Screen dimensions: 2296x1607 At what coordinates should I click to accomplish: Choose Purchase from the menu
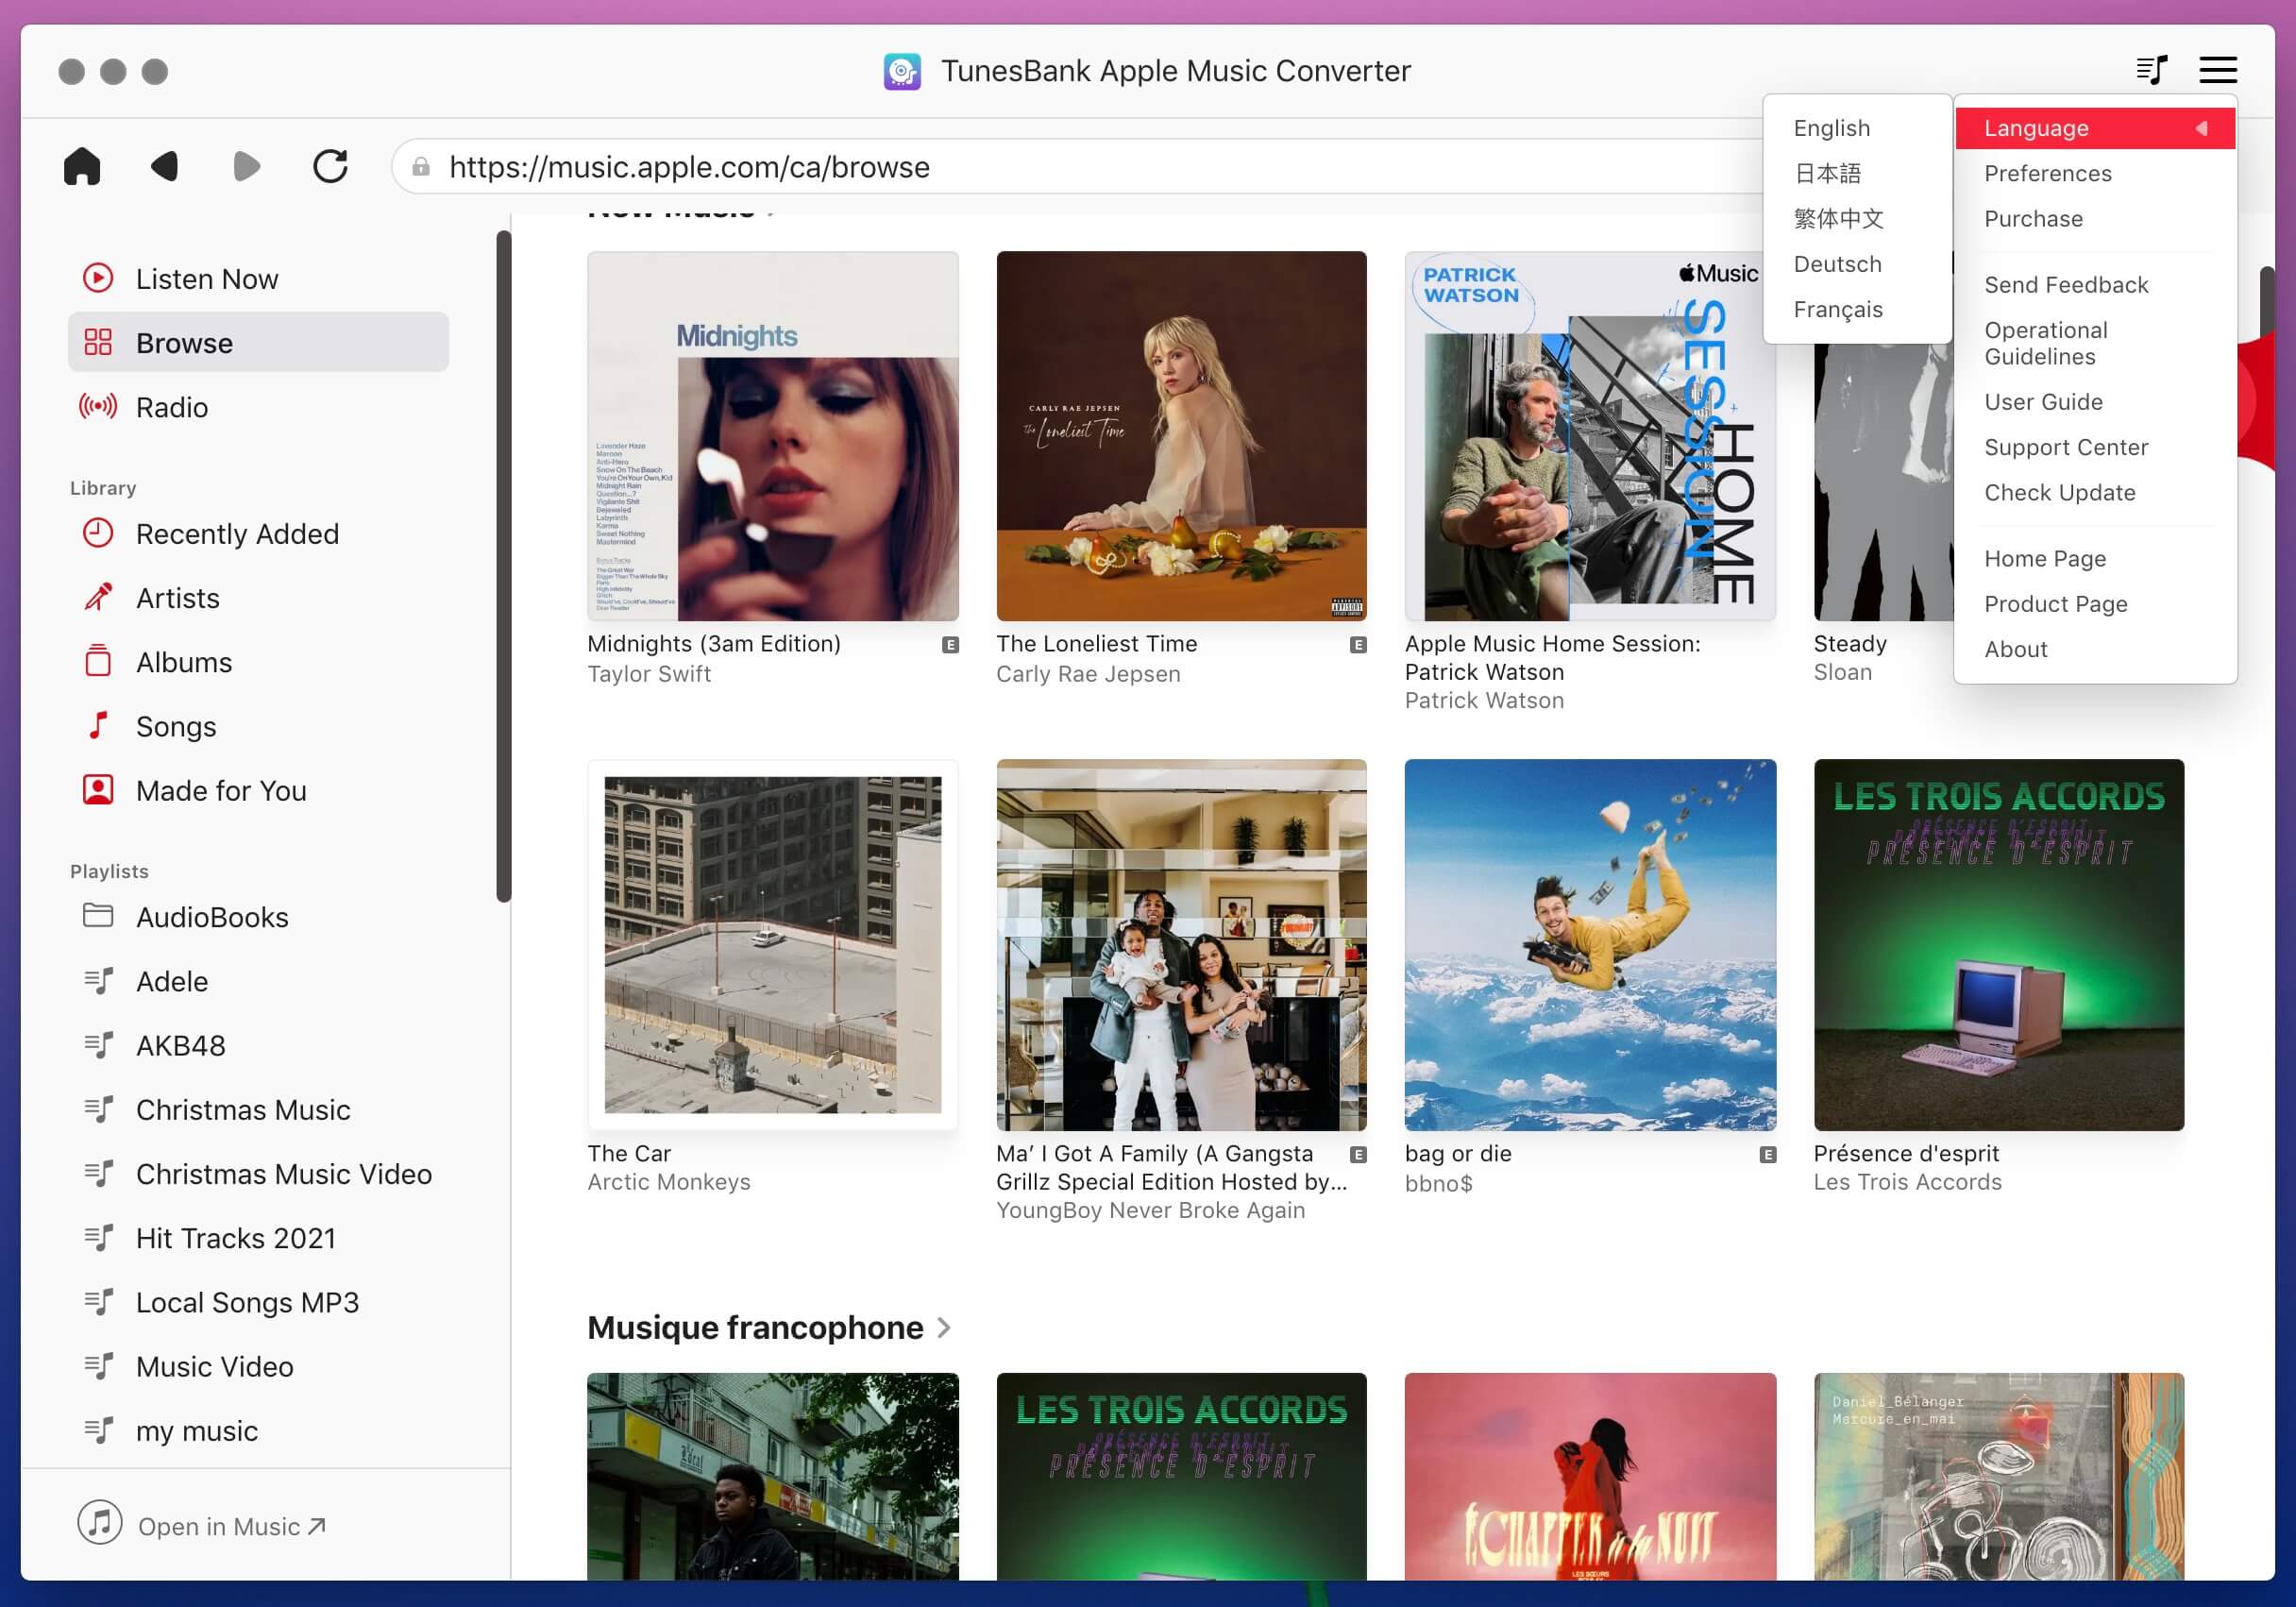(x=2095, y=219)
